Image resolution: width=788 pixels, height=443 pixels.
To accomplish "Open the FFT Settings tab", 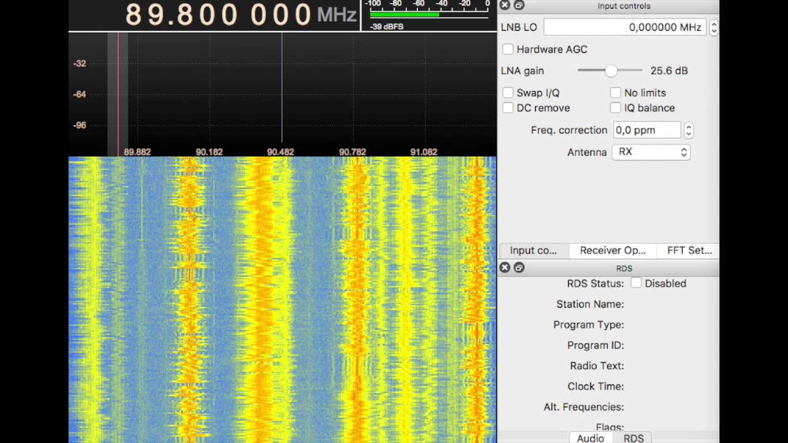I will tap(689, 250).
